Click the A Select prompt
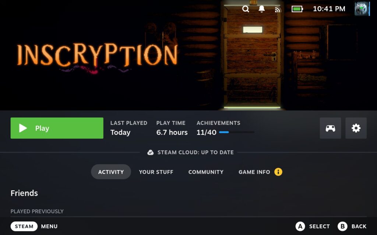 pyautogui.click(x=312, y=226)
